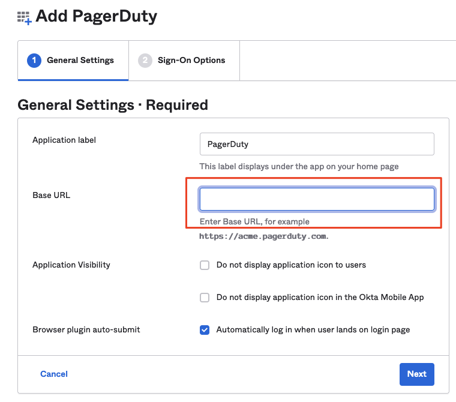Click the add-application grid icon

(x=24, y=17)
